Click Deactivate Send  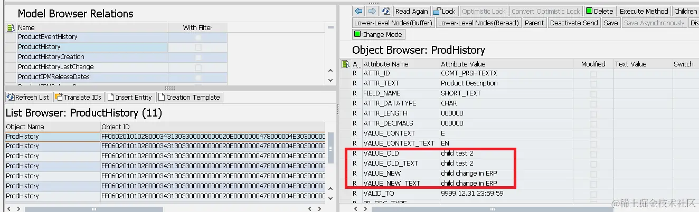574,23
